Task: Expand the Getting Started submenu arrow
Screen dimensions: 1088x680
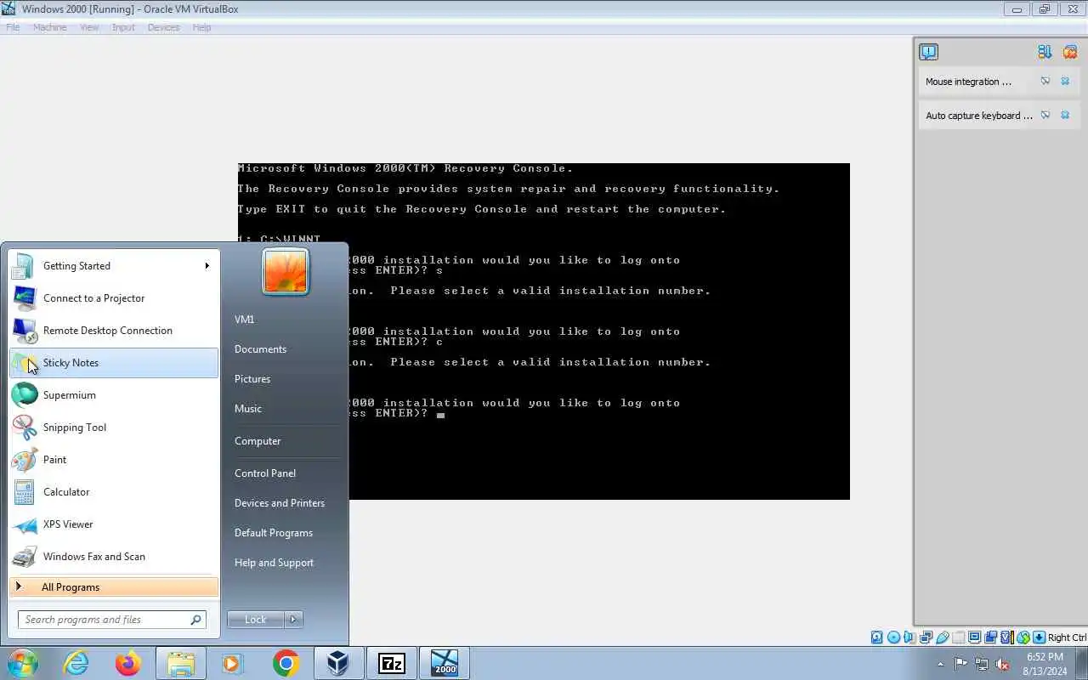Action: (x=207, y=266)
